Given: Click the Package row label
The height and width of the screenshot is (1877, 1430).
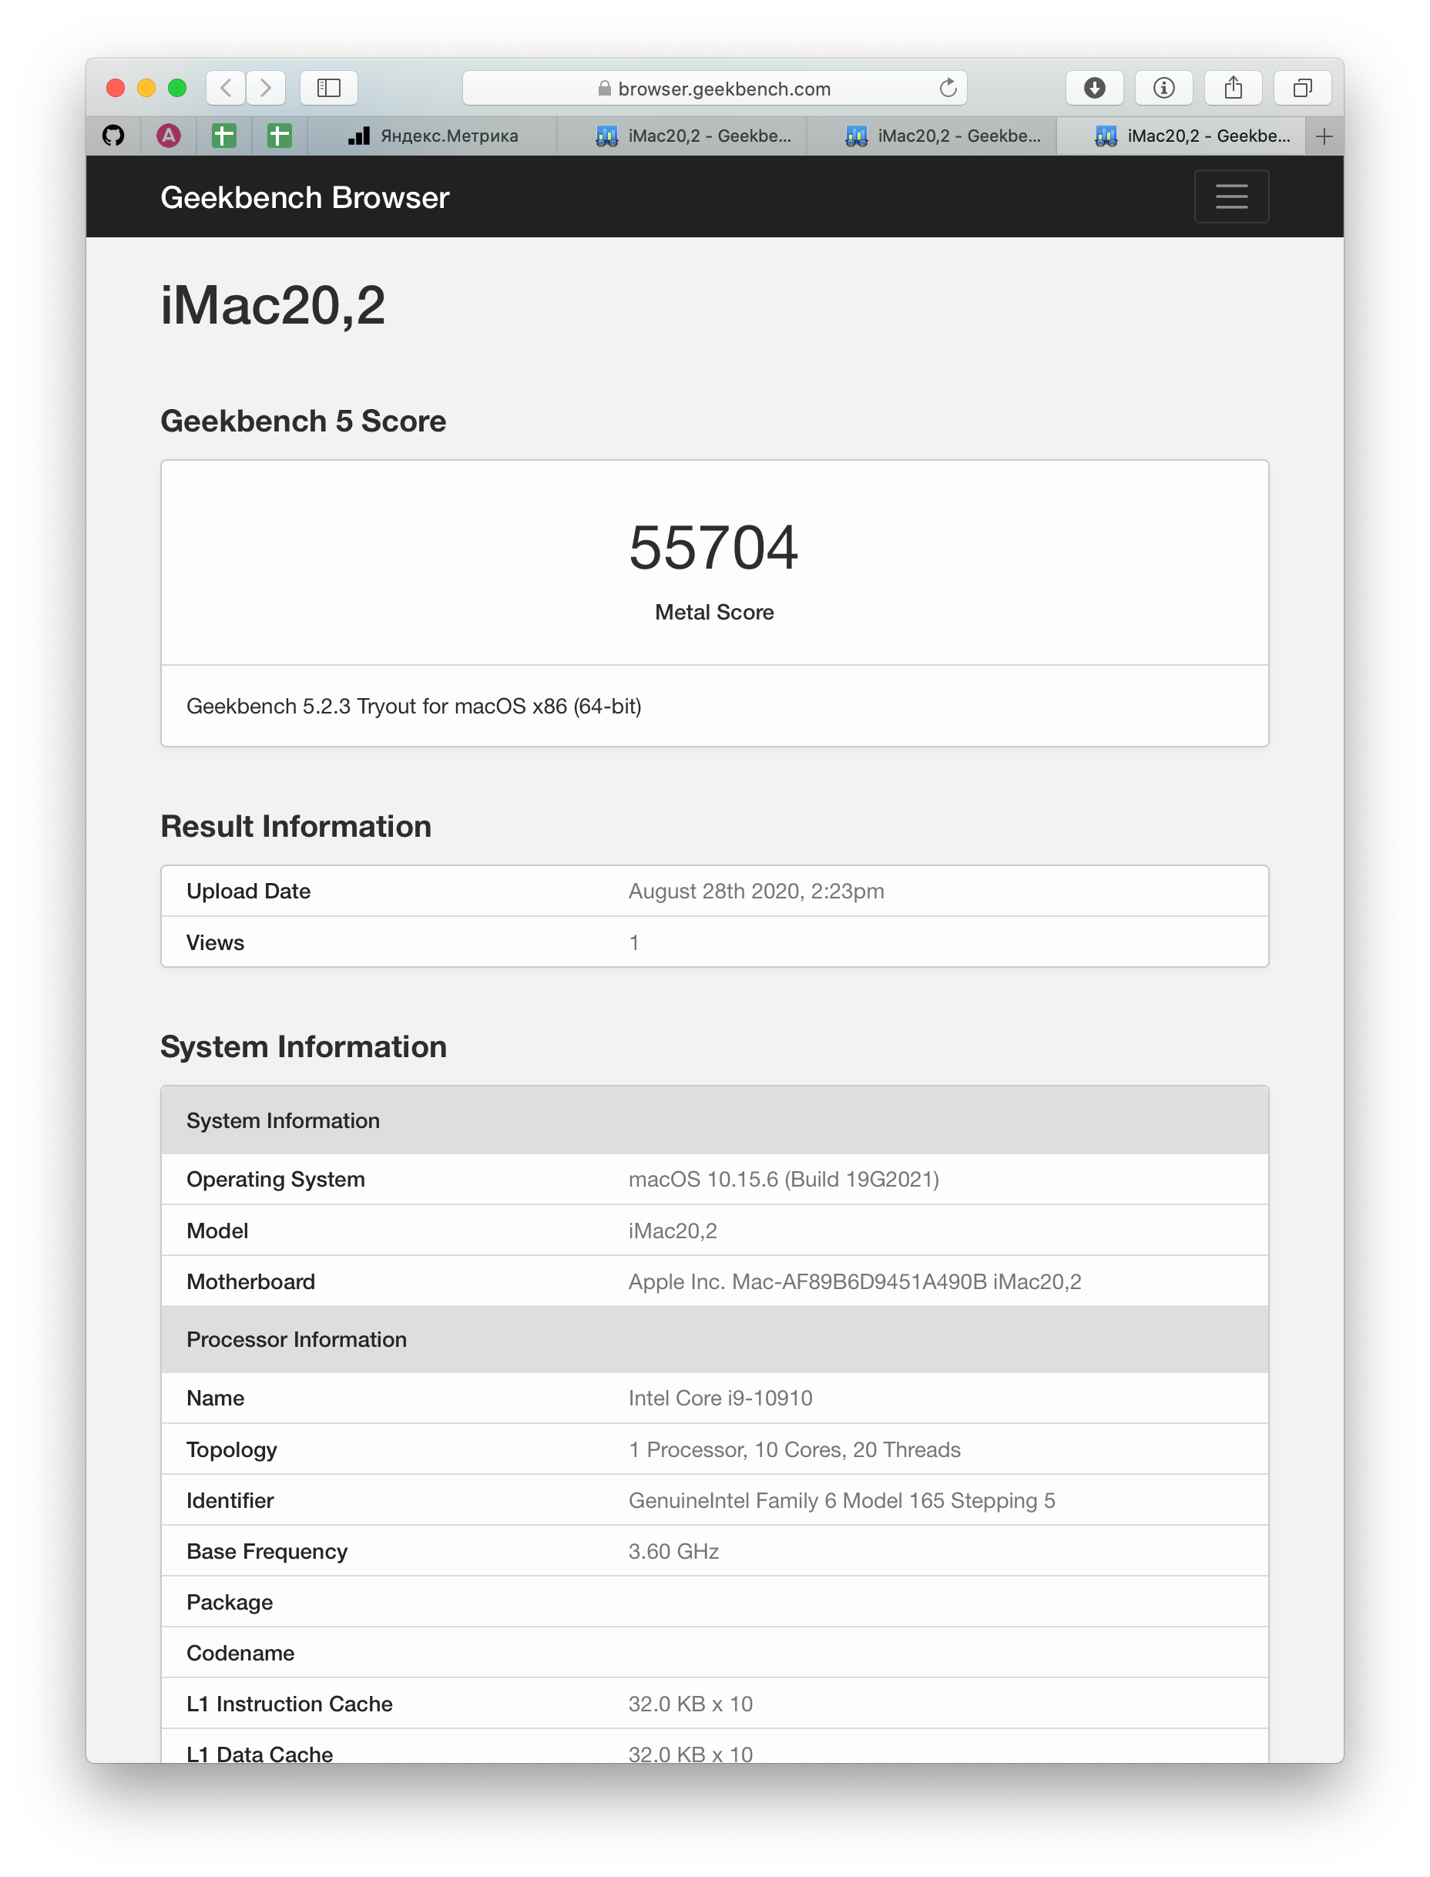Looking at the screenshot, I should click(230, 1602).
